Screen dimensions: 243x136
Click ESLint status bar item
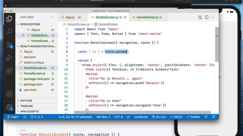pos(176,117)
